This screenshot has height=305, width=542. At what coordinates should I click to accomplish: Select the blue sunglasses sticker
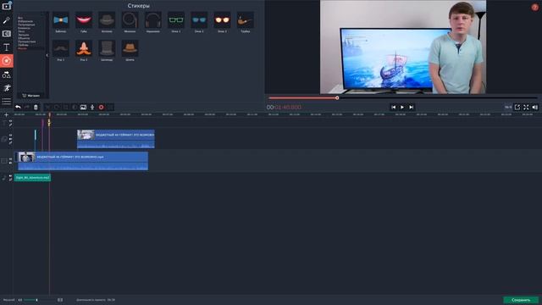coord(199,20)
